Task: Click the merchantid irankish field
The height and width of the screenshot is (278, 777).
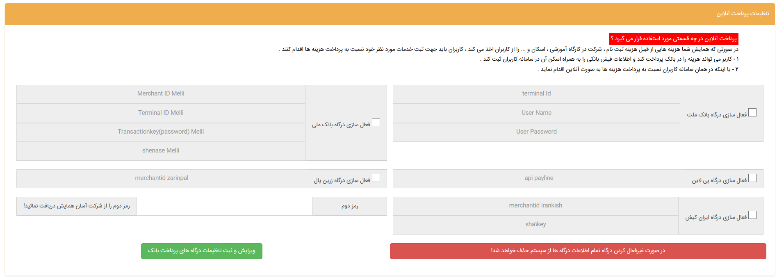Action: tap(535, 206)
